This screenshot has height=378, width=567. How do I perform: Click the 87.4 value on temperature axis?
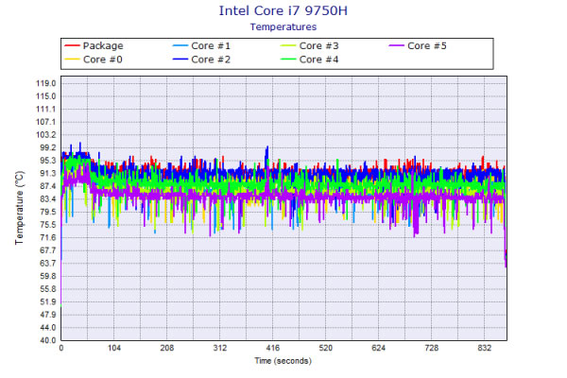[x=48, y=186]
